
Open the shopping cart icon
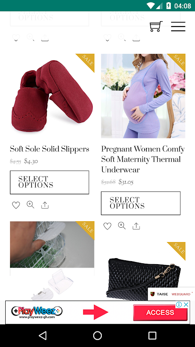click(x=156, y=26)
